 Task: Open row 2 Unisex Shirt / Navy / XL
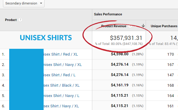pyautogui.click(x=63, y=65)
